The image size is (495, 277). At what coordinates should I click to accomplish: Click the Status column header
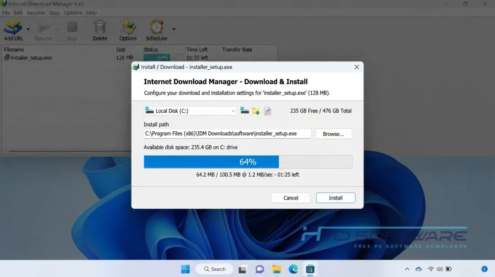pos(151,50)
